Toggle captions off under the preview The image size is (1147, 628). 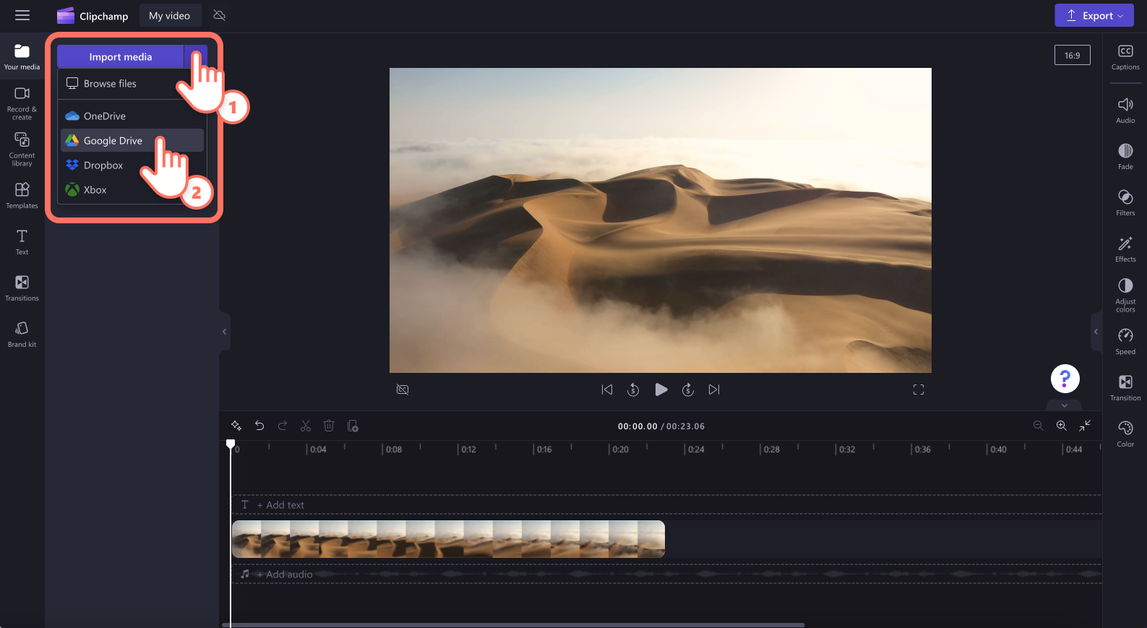(403, 390)
